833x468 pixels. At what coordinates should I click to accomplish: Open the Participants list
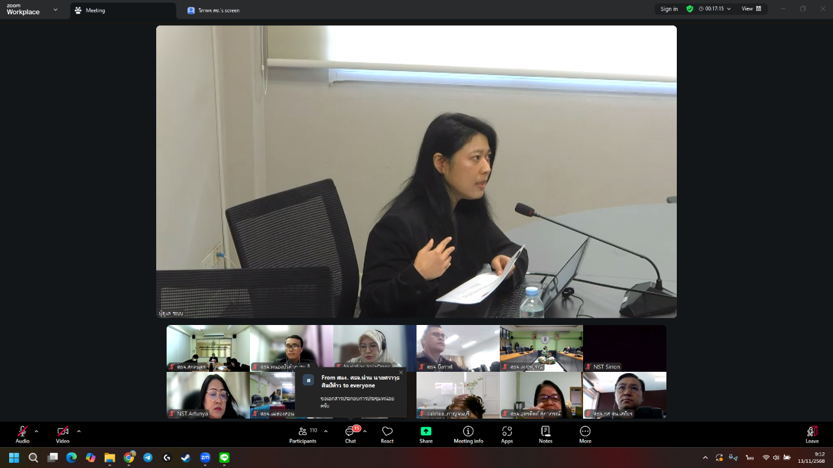(303, 434)
